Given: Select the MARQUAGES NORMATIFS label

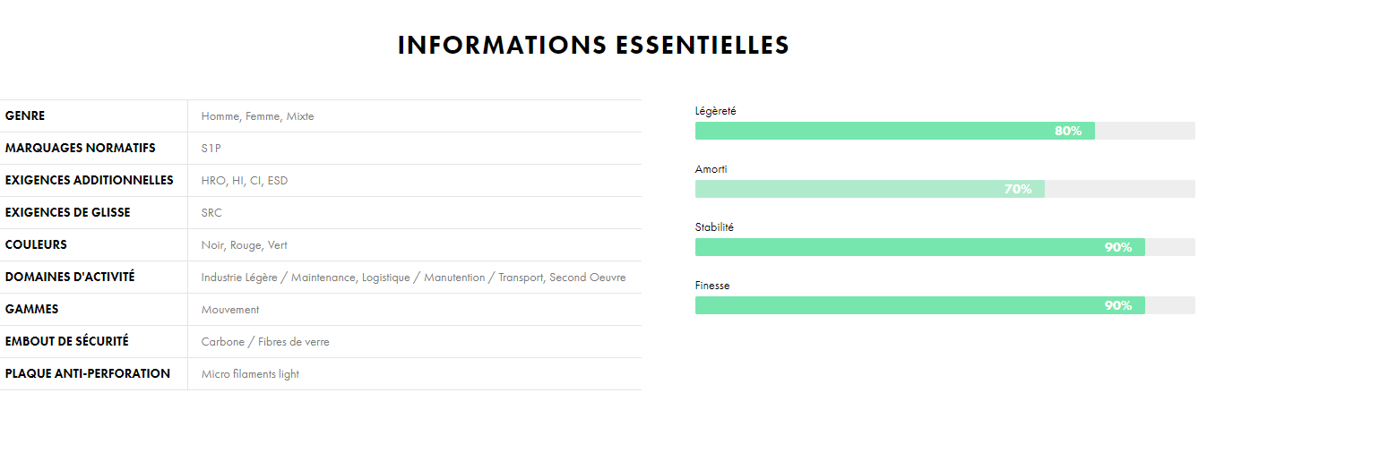Looking at the screenshot, I should tap(80, 149).
